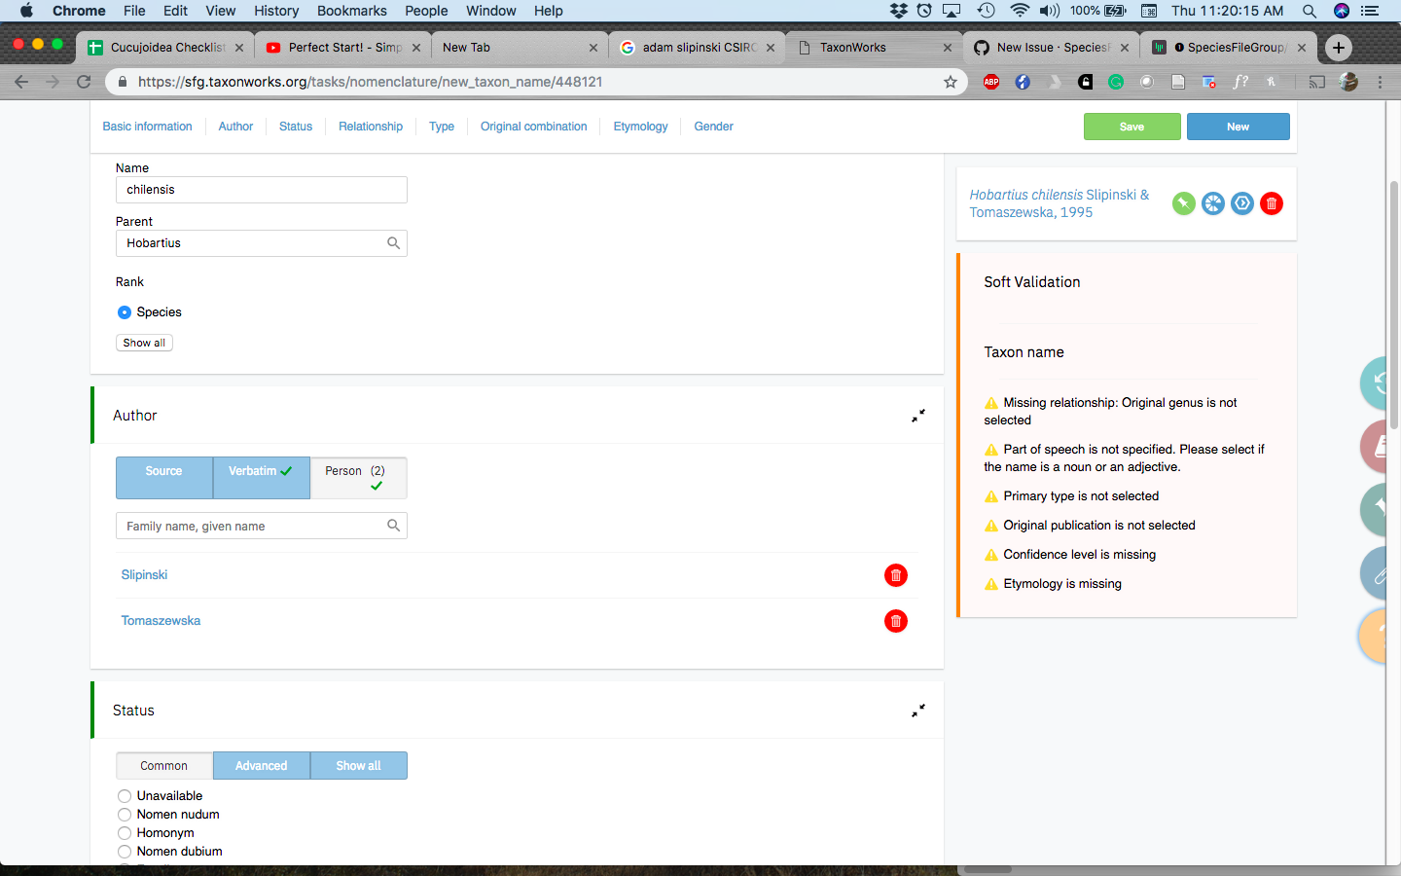Bookmark page with star icon in address bar

[951, 82]
